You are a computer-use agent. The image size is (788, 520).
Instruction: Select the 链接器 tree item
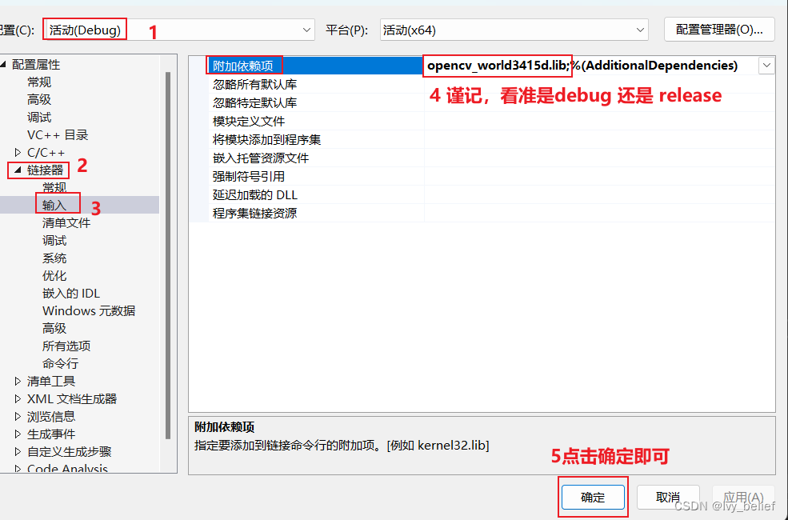coord(46,170)
